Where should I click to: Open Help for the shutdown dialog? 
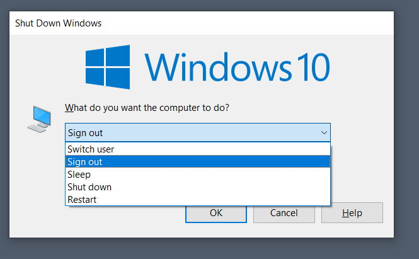(x=352, y=213)
